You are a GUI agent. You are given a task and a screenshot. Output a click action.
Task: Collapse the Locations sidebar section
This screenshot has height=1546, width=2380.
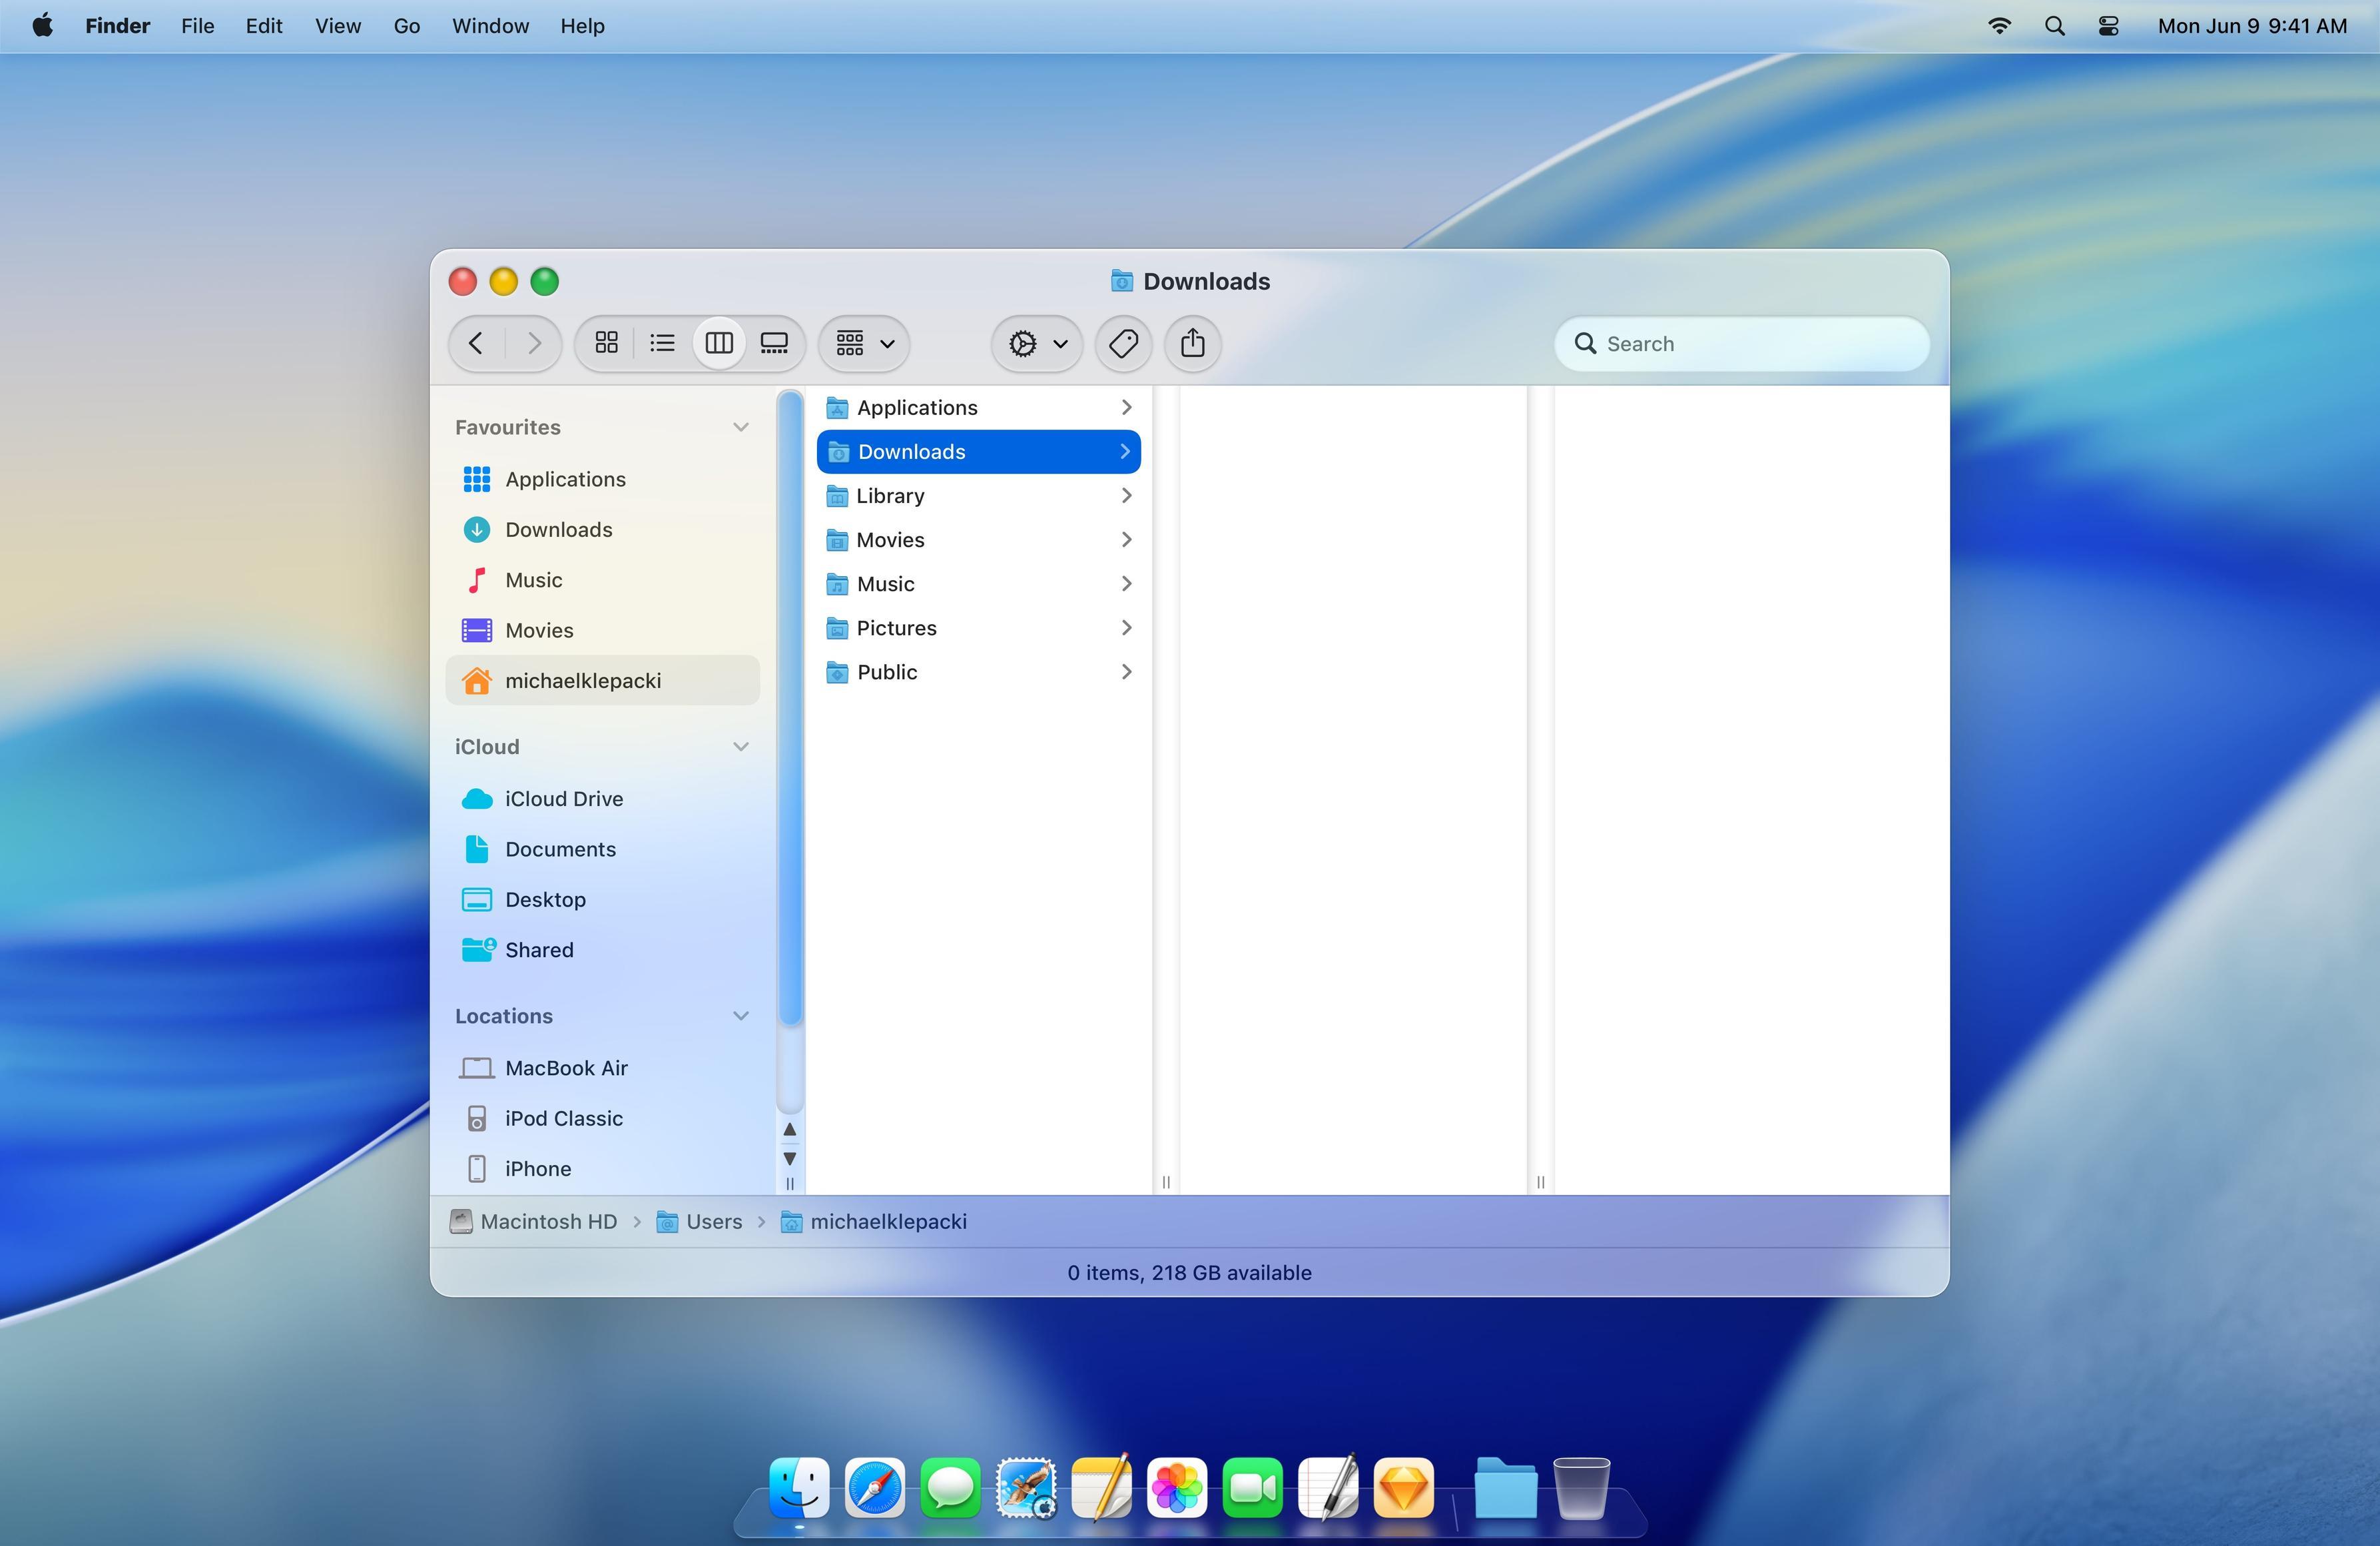point(740,1016)
